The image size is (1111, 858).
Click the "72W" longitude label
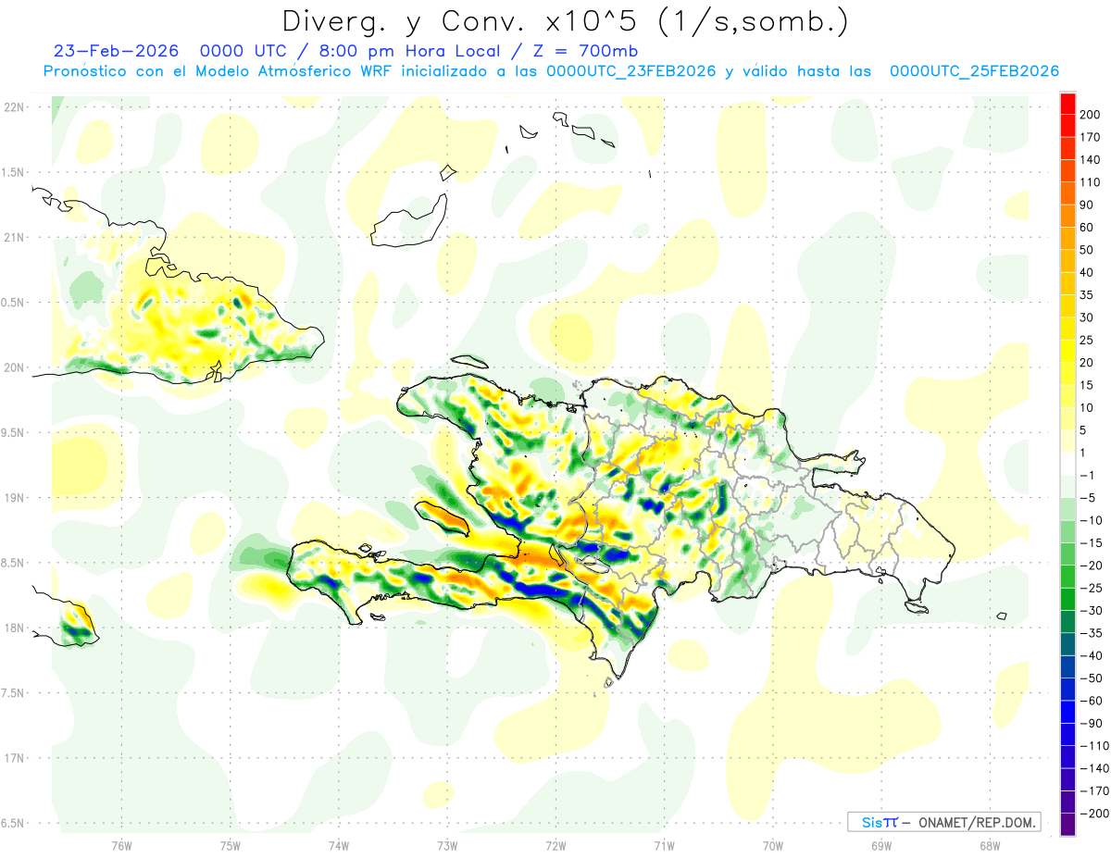tap(555, 845)
